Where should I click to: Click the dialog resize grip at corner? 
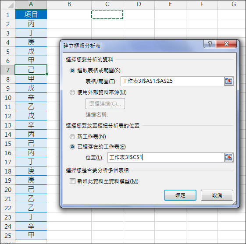click(235, 203)
